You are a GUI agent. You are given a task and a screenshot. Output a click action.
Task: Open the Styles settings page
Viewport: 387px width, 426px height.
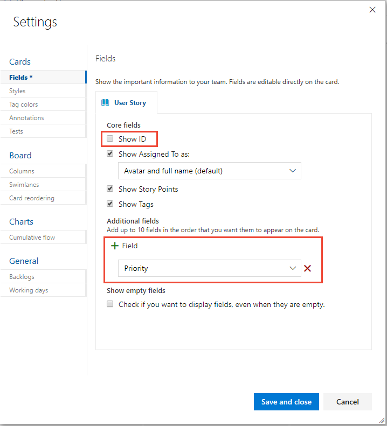pos(43,91)
